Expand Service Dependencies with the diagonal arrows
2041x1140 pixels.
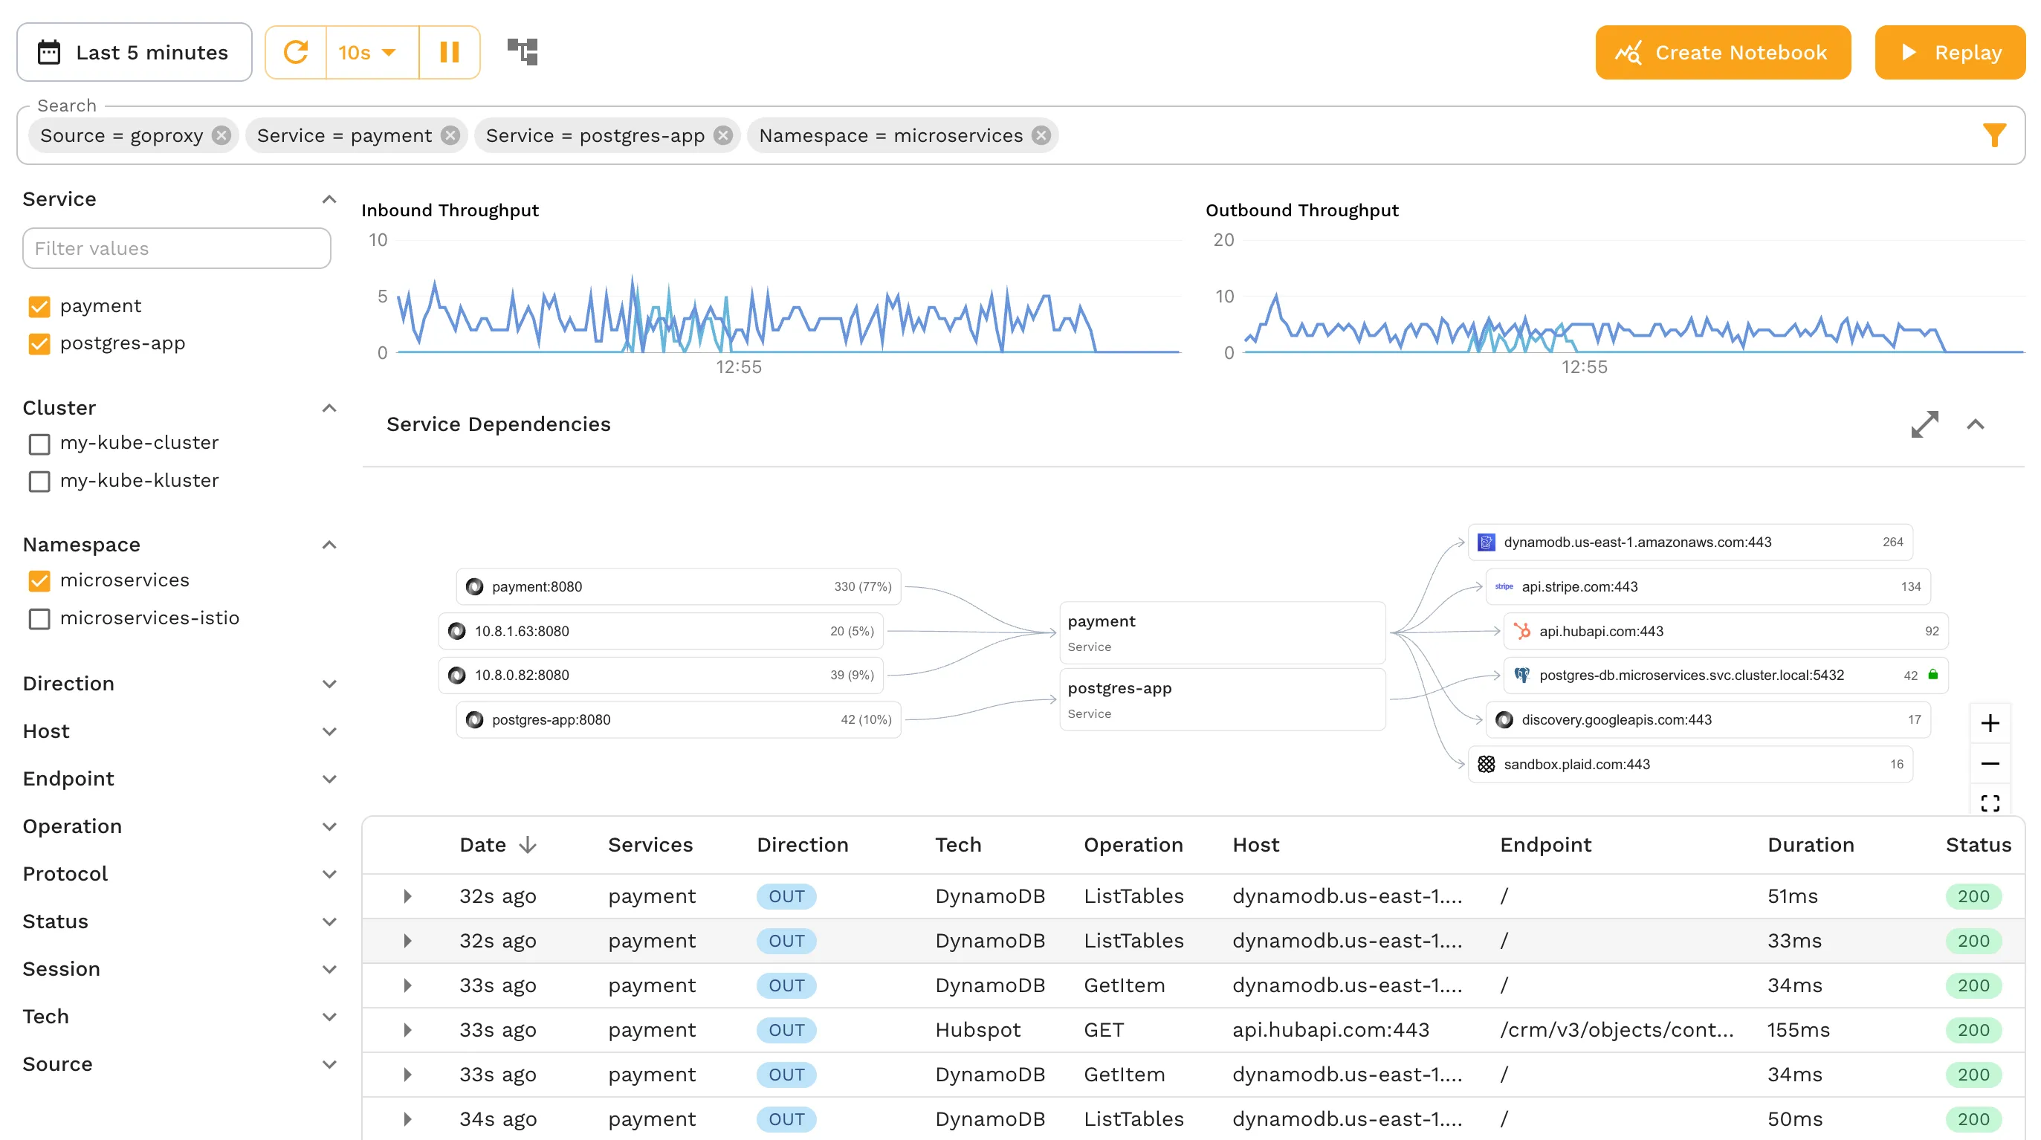point(1925,424)
